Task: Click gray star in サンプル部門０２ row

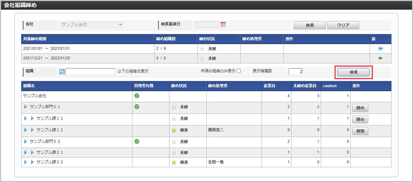Action: pos(174,142)
